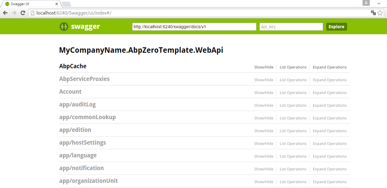Expand the app/hostSettings section heading
Viewport: 387px width, 188px height.
tap(82, 143)
